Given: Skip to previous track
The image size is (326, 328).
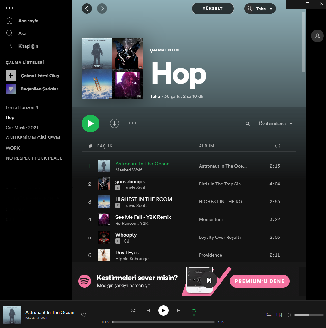Looking at the screenshot, I should [x=148, y=311].
